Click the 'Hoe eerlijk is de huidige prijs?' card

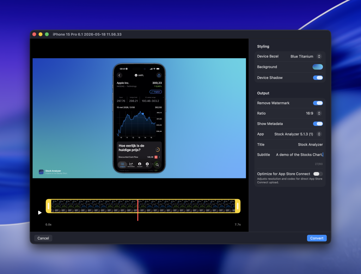click(139, 151)
